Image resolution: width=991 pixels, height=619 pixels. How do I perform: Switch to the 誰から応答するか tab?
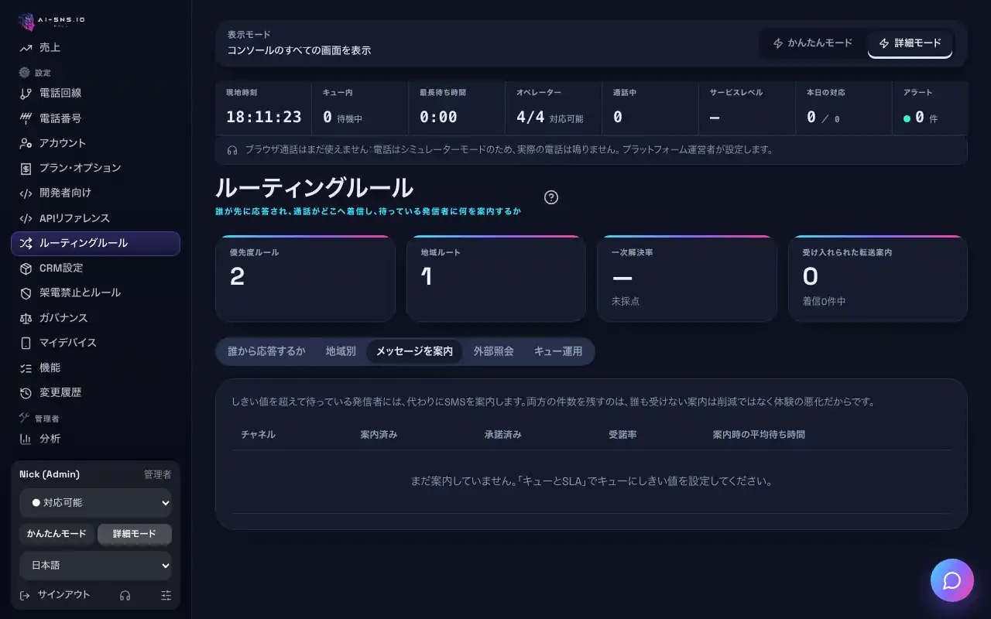[x=266, y=351]
